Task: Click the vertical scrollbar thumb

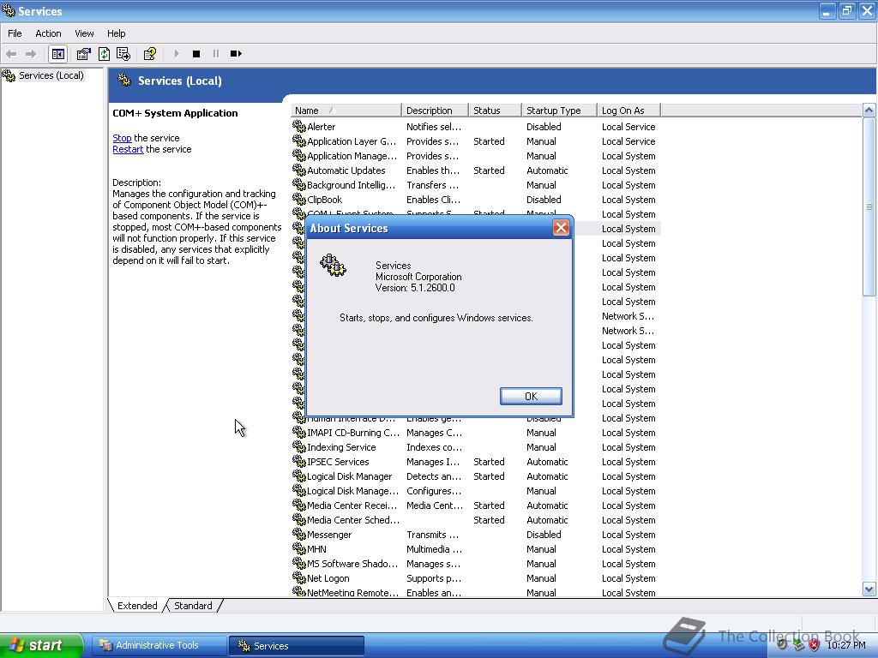Action: coord(869,207)
